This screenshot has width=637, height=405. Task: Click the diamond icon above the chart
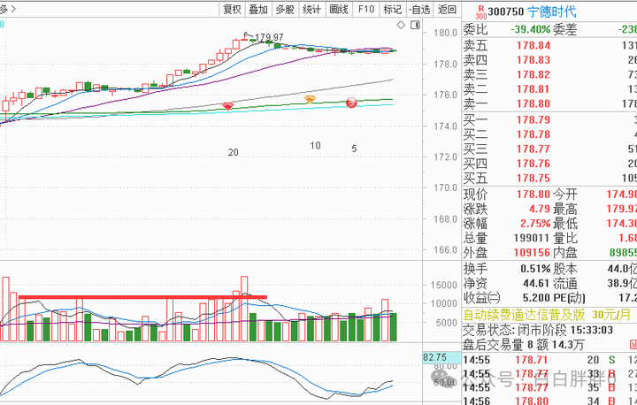coord(401,25)
